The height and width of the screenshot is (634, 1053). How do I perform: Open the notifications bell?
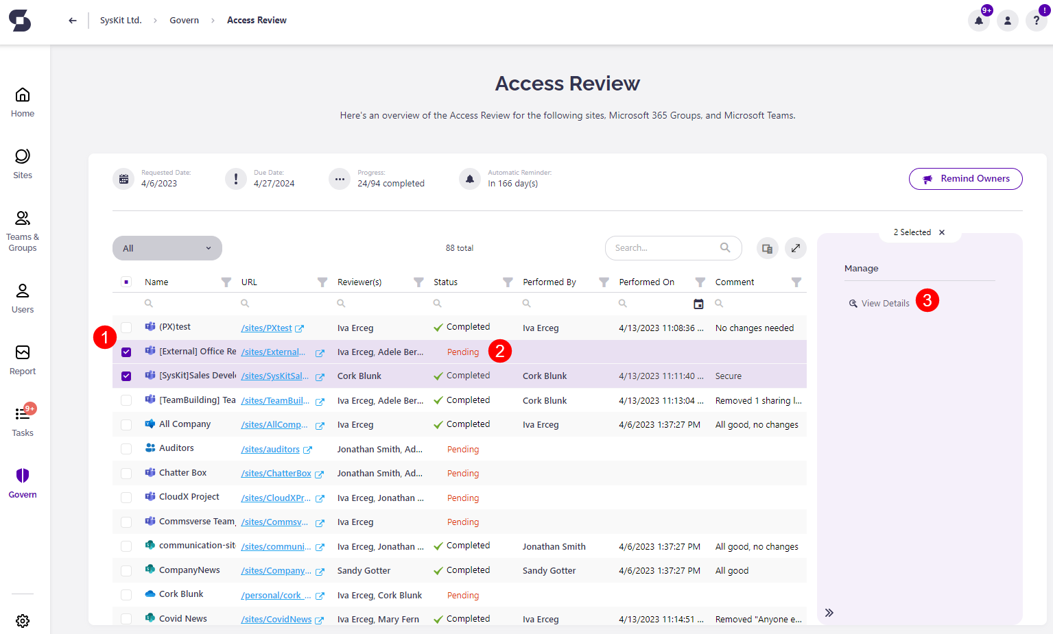pos(978,21)
